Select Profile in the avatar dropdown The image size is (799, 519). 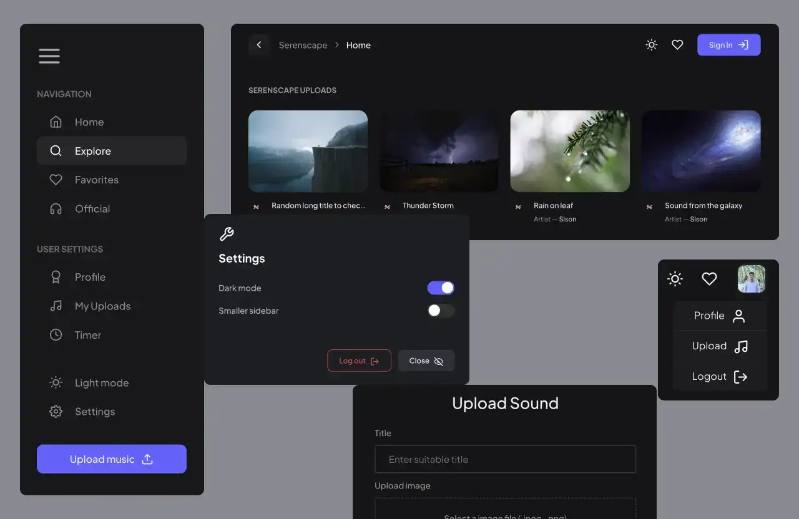[x=719, y=316]
